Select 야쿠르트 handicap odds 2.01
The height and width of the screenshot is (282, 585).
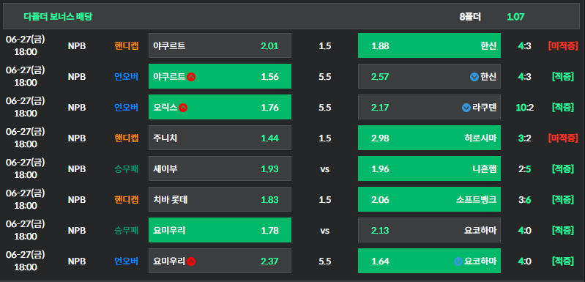(220, 45)
